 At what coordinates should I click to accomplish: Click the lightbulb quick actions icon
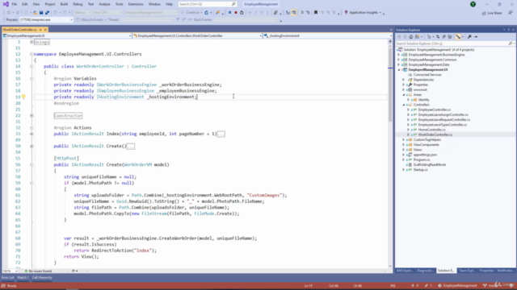click(x=23, y=97)
